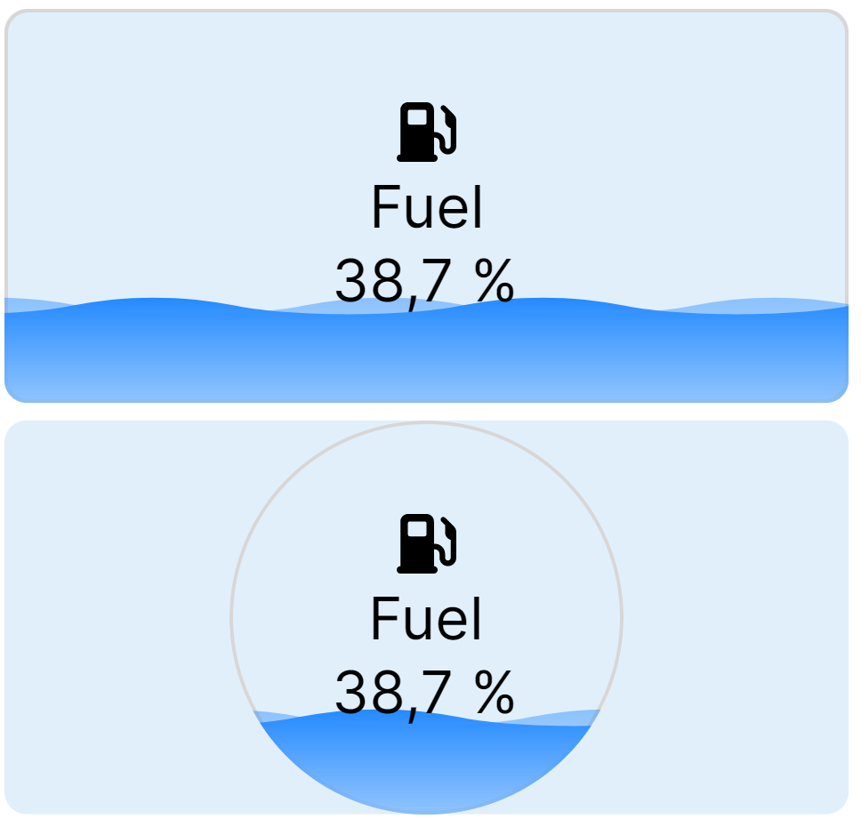Click the lowest point of the circular fuel fill

(x=427, y=807)
